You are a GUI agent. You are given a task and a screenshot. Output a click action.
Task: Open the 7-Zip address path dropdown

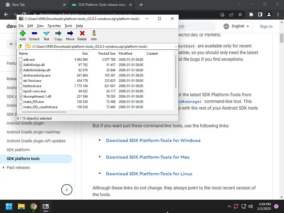(x=176, y=47)
